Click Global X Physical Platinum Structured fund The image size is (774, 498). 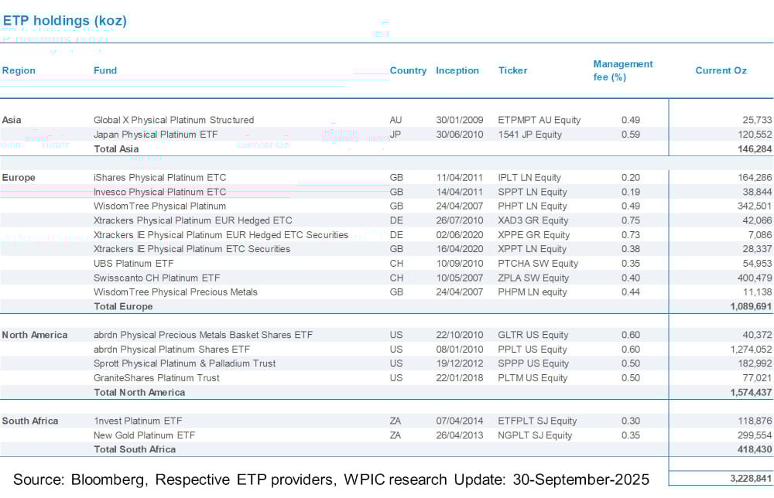click(x=173, y=120)
